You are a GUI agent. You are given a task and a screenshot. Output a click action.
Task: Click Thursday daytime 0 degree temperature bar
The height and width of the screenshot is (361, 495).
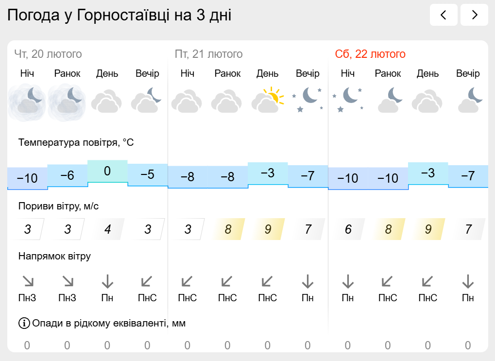107,171
